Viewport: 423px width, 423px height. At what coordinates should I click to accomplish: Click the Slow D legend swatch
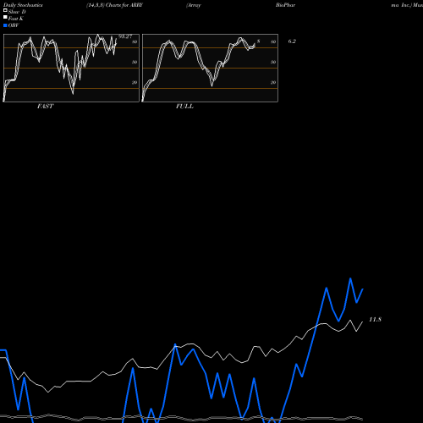coord(5,11)
